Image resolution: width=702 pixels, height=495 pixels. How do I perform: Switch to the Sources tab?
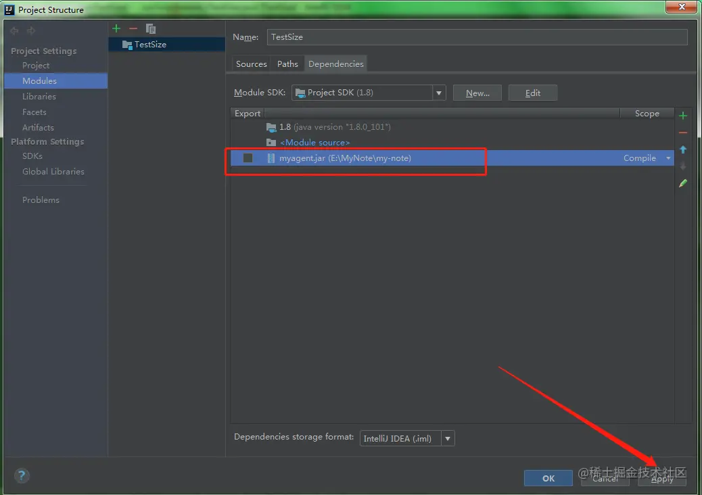click(x=251, y=64)
